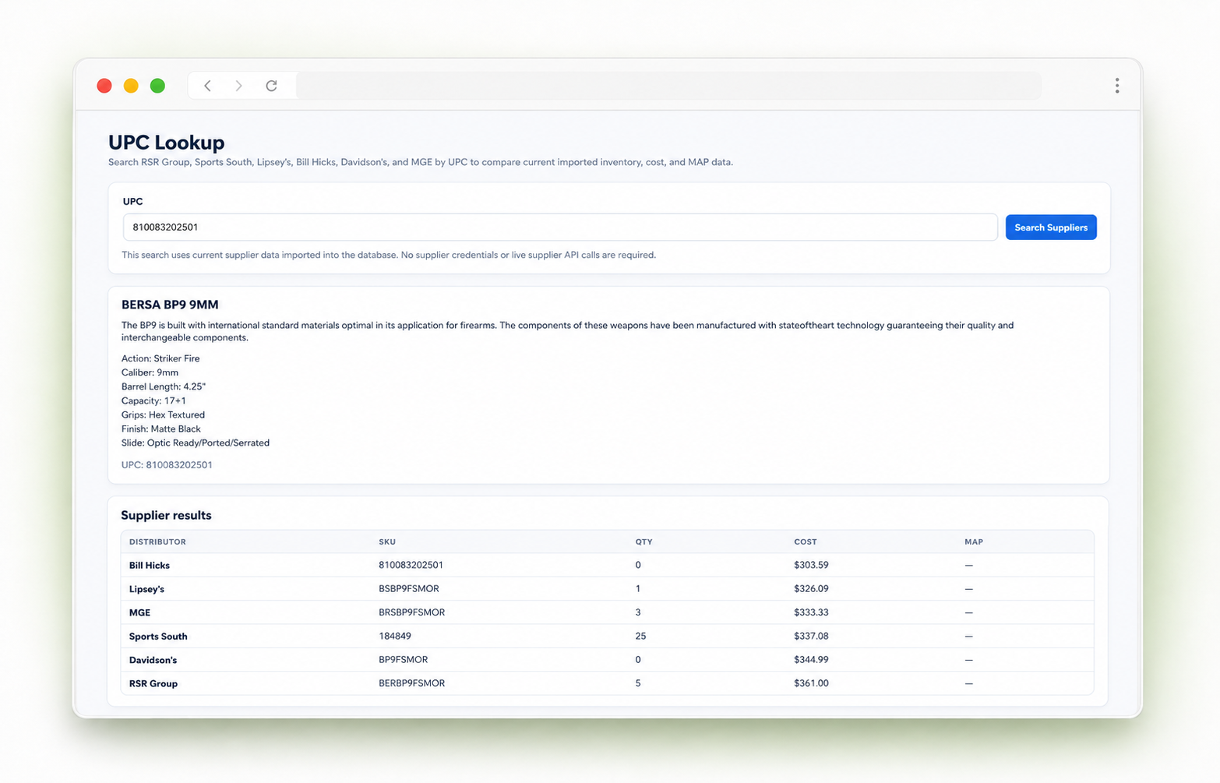The height and width of the screenshot is (783, 1220).
Task: Open the browser three-dot menu
Action: (x=1116, y=86)
